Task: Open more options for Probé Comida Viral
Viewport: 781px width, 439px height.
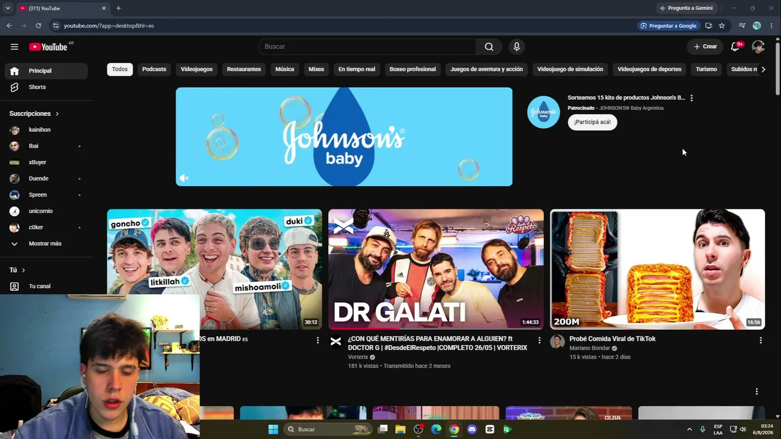Action: pos(760,340)
